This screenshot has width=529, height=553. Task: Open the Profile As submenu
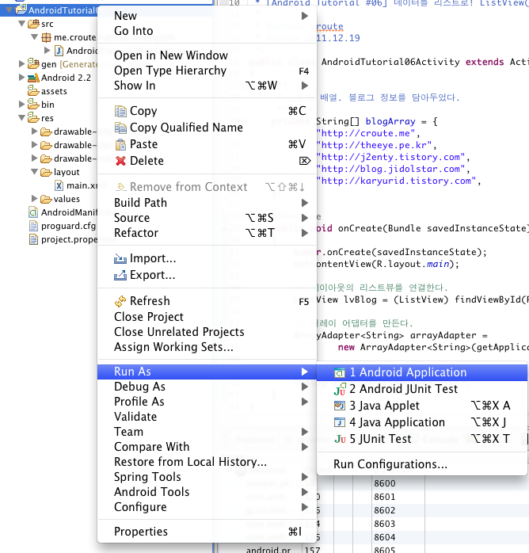pos(207,402)
